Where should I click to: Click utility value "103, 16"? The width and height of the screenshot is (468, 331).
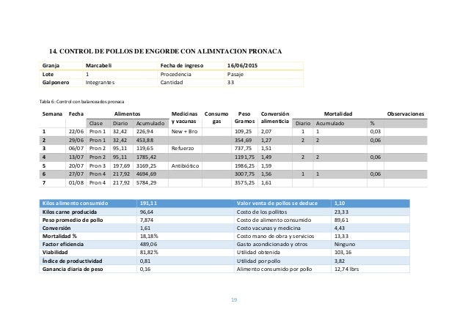pos(343,252)
